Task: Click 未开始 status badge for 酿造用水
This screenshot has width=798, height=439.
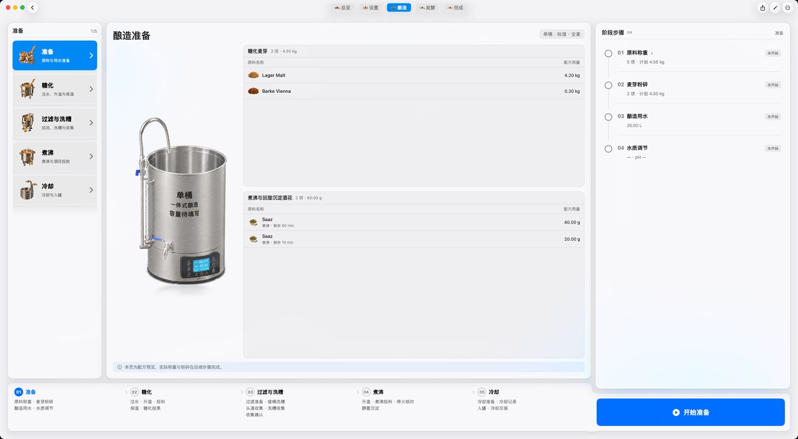Action: coord(773,116)
